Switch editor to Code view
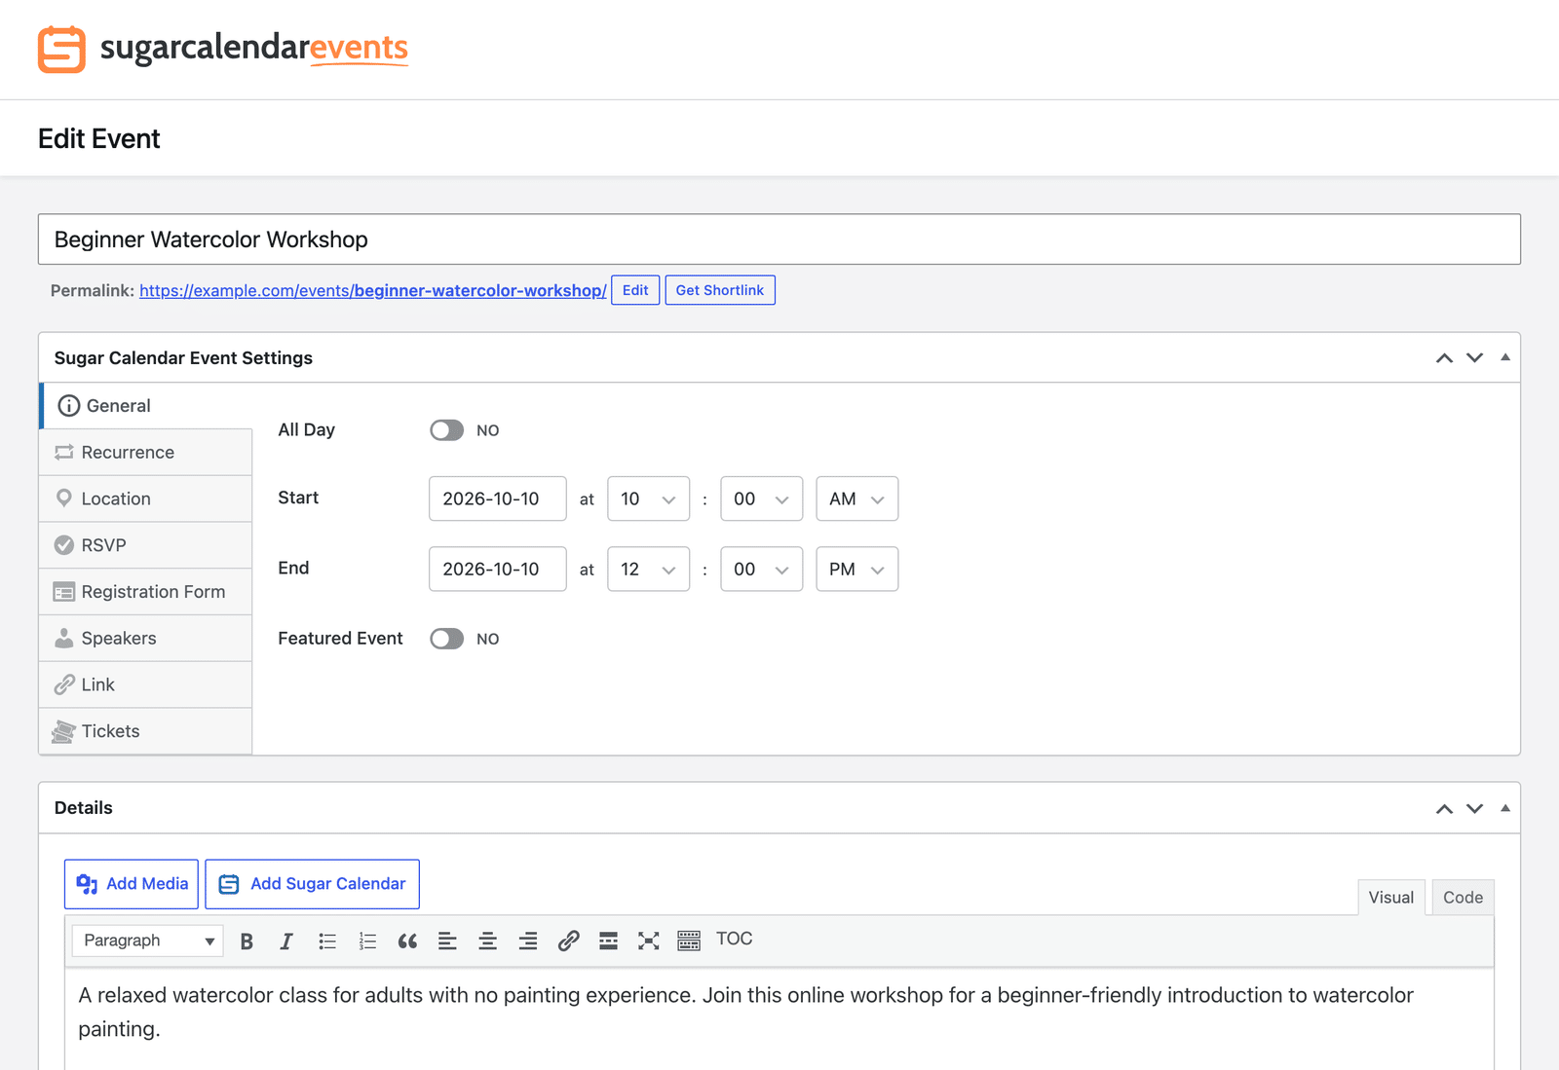 (x=1463, y=898)
